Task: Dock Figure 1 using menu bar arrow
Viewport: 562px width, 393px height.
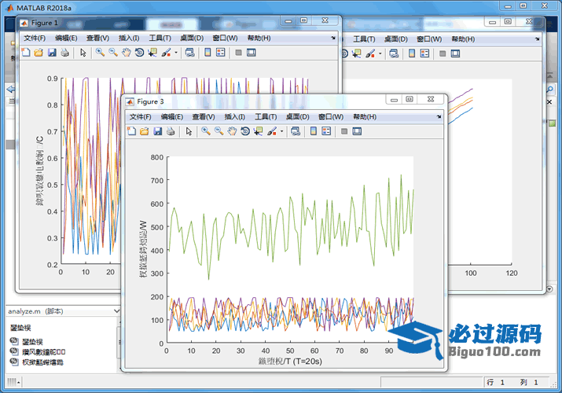Action: (333, 38)
